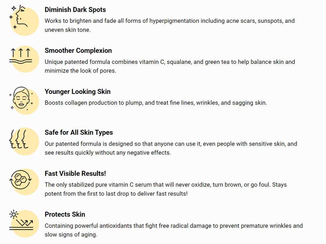326x244 pixels.
Task: Click the hyperpigmentation description text
Action: point(170,25)
